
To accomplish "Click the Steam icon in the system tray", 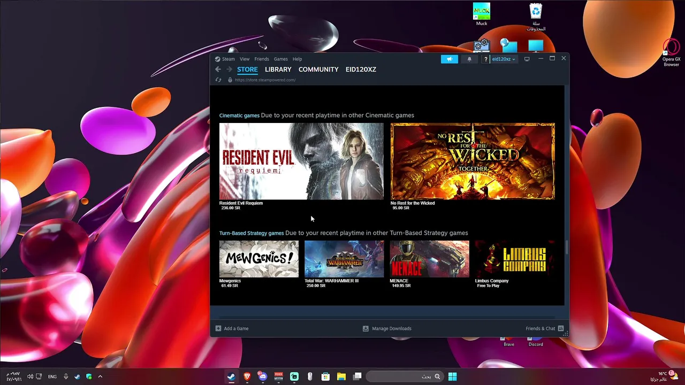I will coord(78,376).
